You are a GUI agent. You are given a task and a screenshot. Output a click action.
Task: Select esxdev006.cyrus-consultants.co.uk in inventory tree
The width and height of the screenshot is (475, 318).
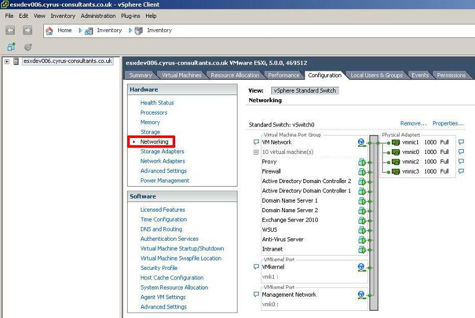coord(68,61)
